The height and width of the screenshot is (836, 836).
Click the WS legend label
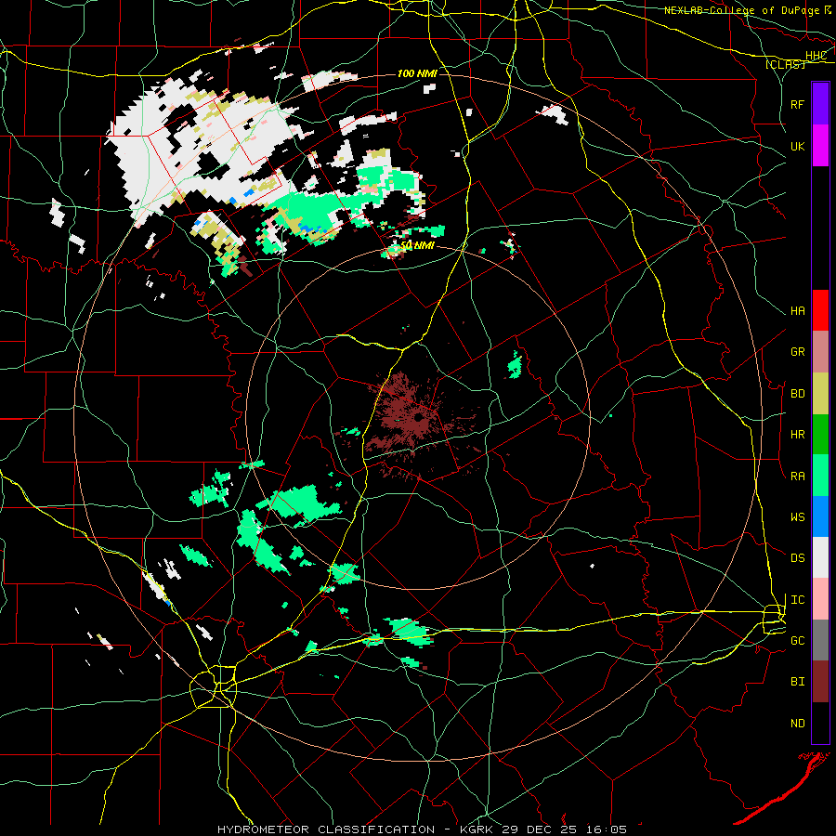point(797,517)
